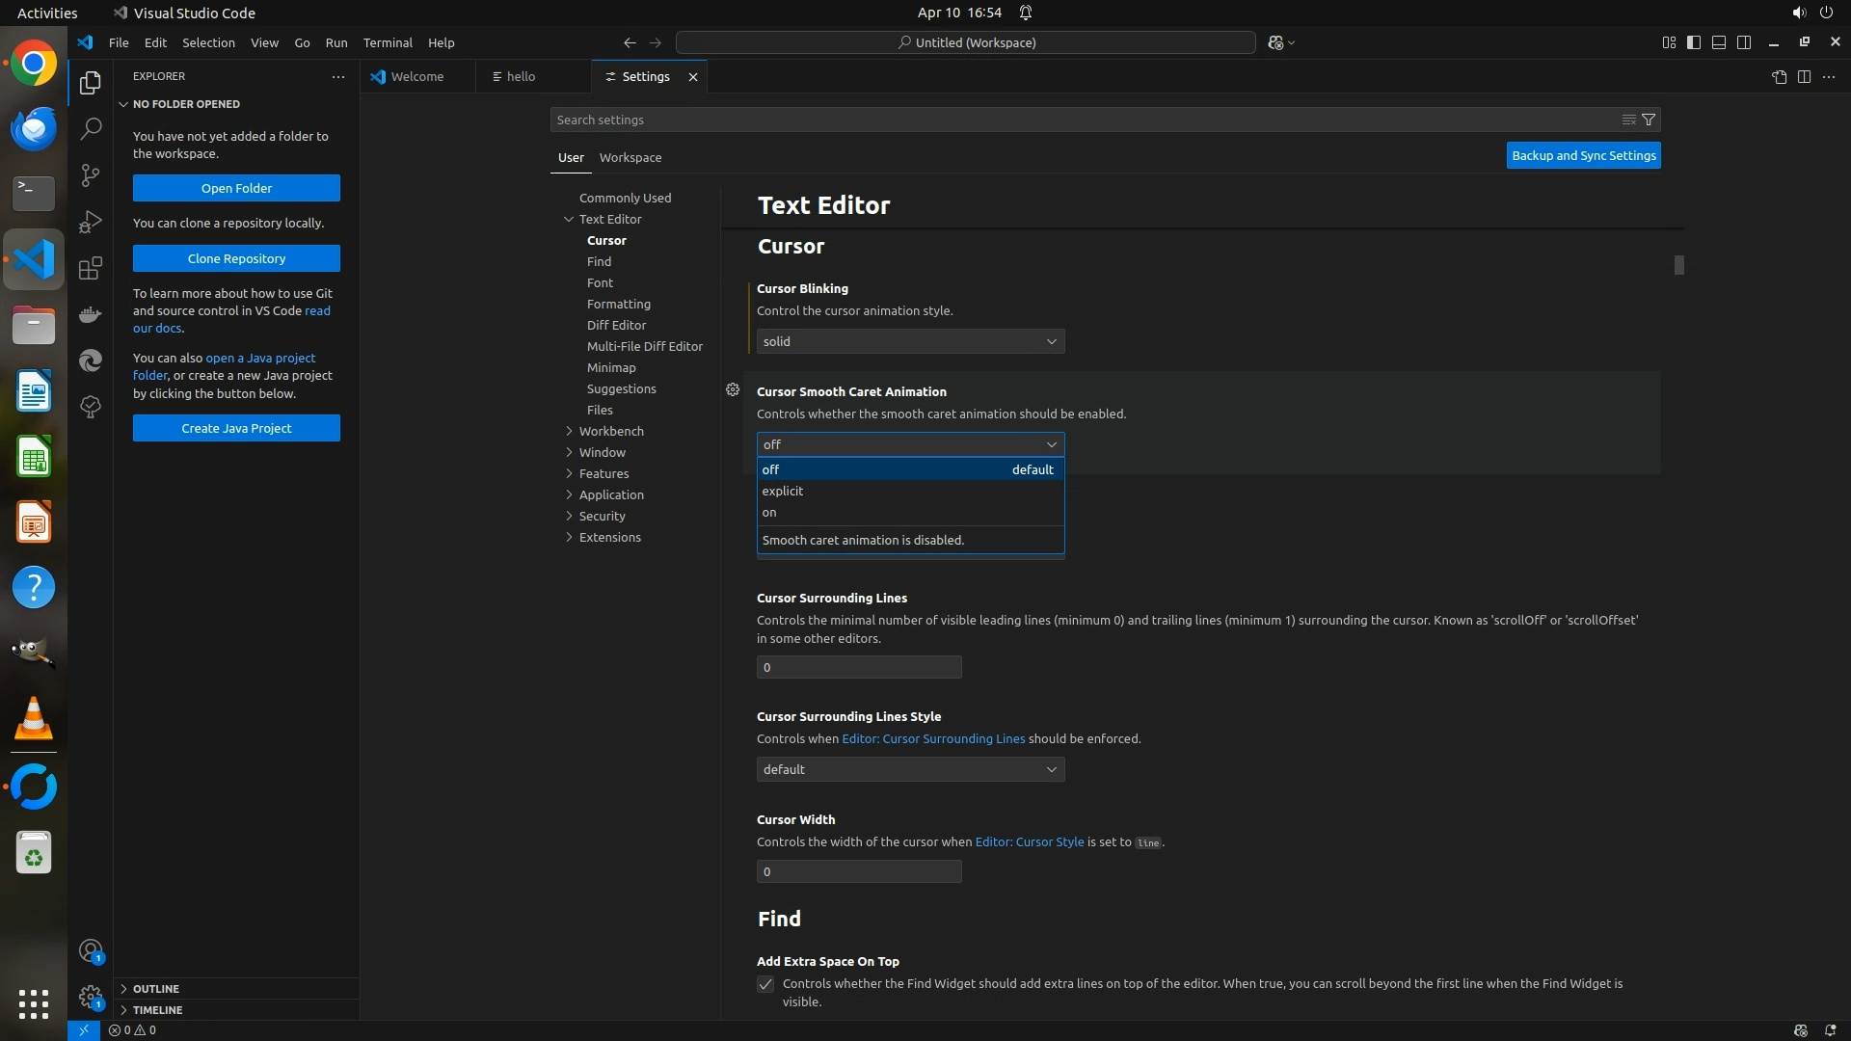
Task: Open the Cursor Blinking dropdown
Action: (x=910, y=341)
